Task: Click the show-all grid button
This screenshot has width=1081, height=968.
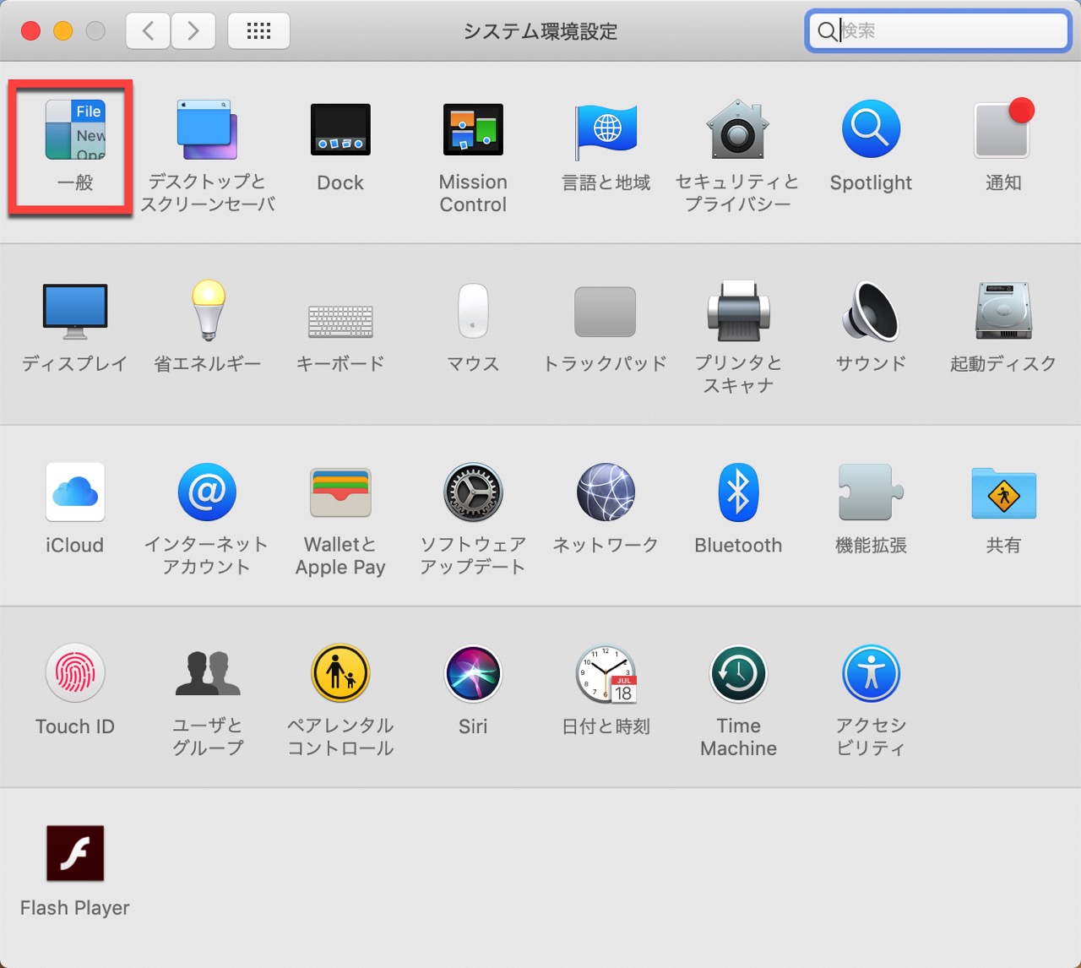Action: (258, 31)
